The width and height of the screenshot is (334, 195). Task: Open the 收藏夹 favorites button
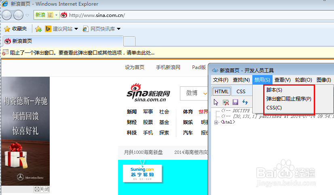point(15,29)
